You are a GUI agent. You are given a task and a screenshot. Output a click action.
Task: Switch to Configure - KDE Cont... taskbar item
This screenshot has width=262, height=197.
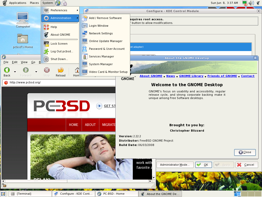(x=73, y=194)
